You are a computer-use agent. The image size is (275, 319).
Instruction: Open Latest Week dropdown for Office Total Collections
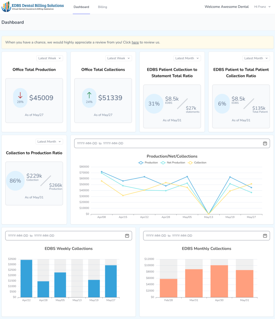[x=119, y=58]
